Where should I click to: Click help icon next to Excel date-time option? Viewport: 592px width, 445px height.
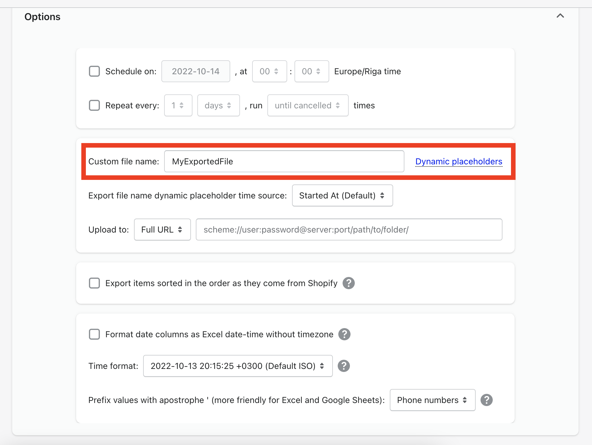(x=344, y=334)
